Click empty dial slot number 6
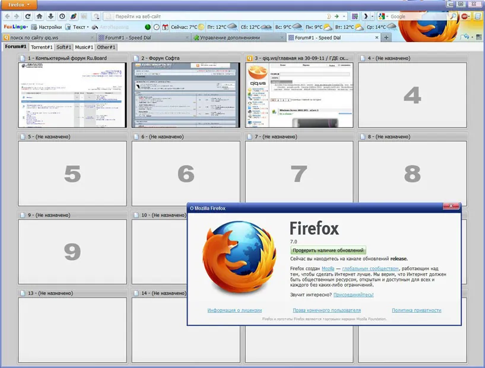485x368 pixels. point(186,174)
